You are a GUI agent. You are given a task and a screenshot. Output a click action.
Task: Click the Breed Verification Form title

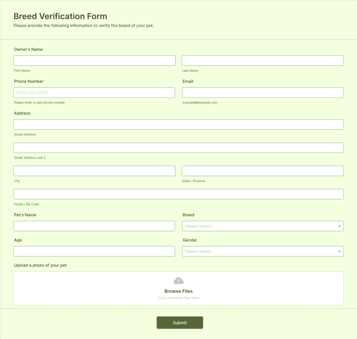pos(60,16)
